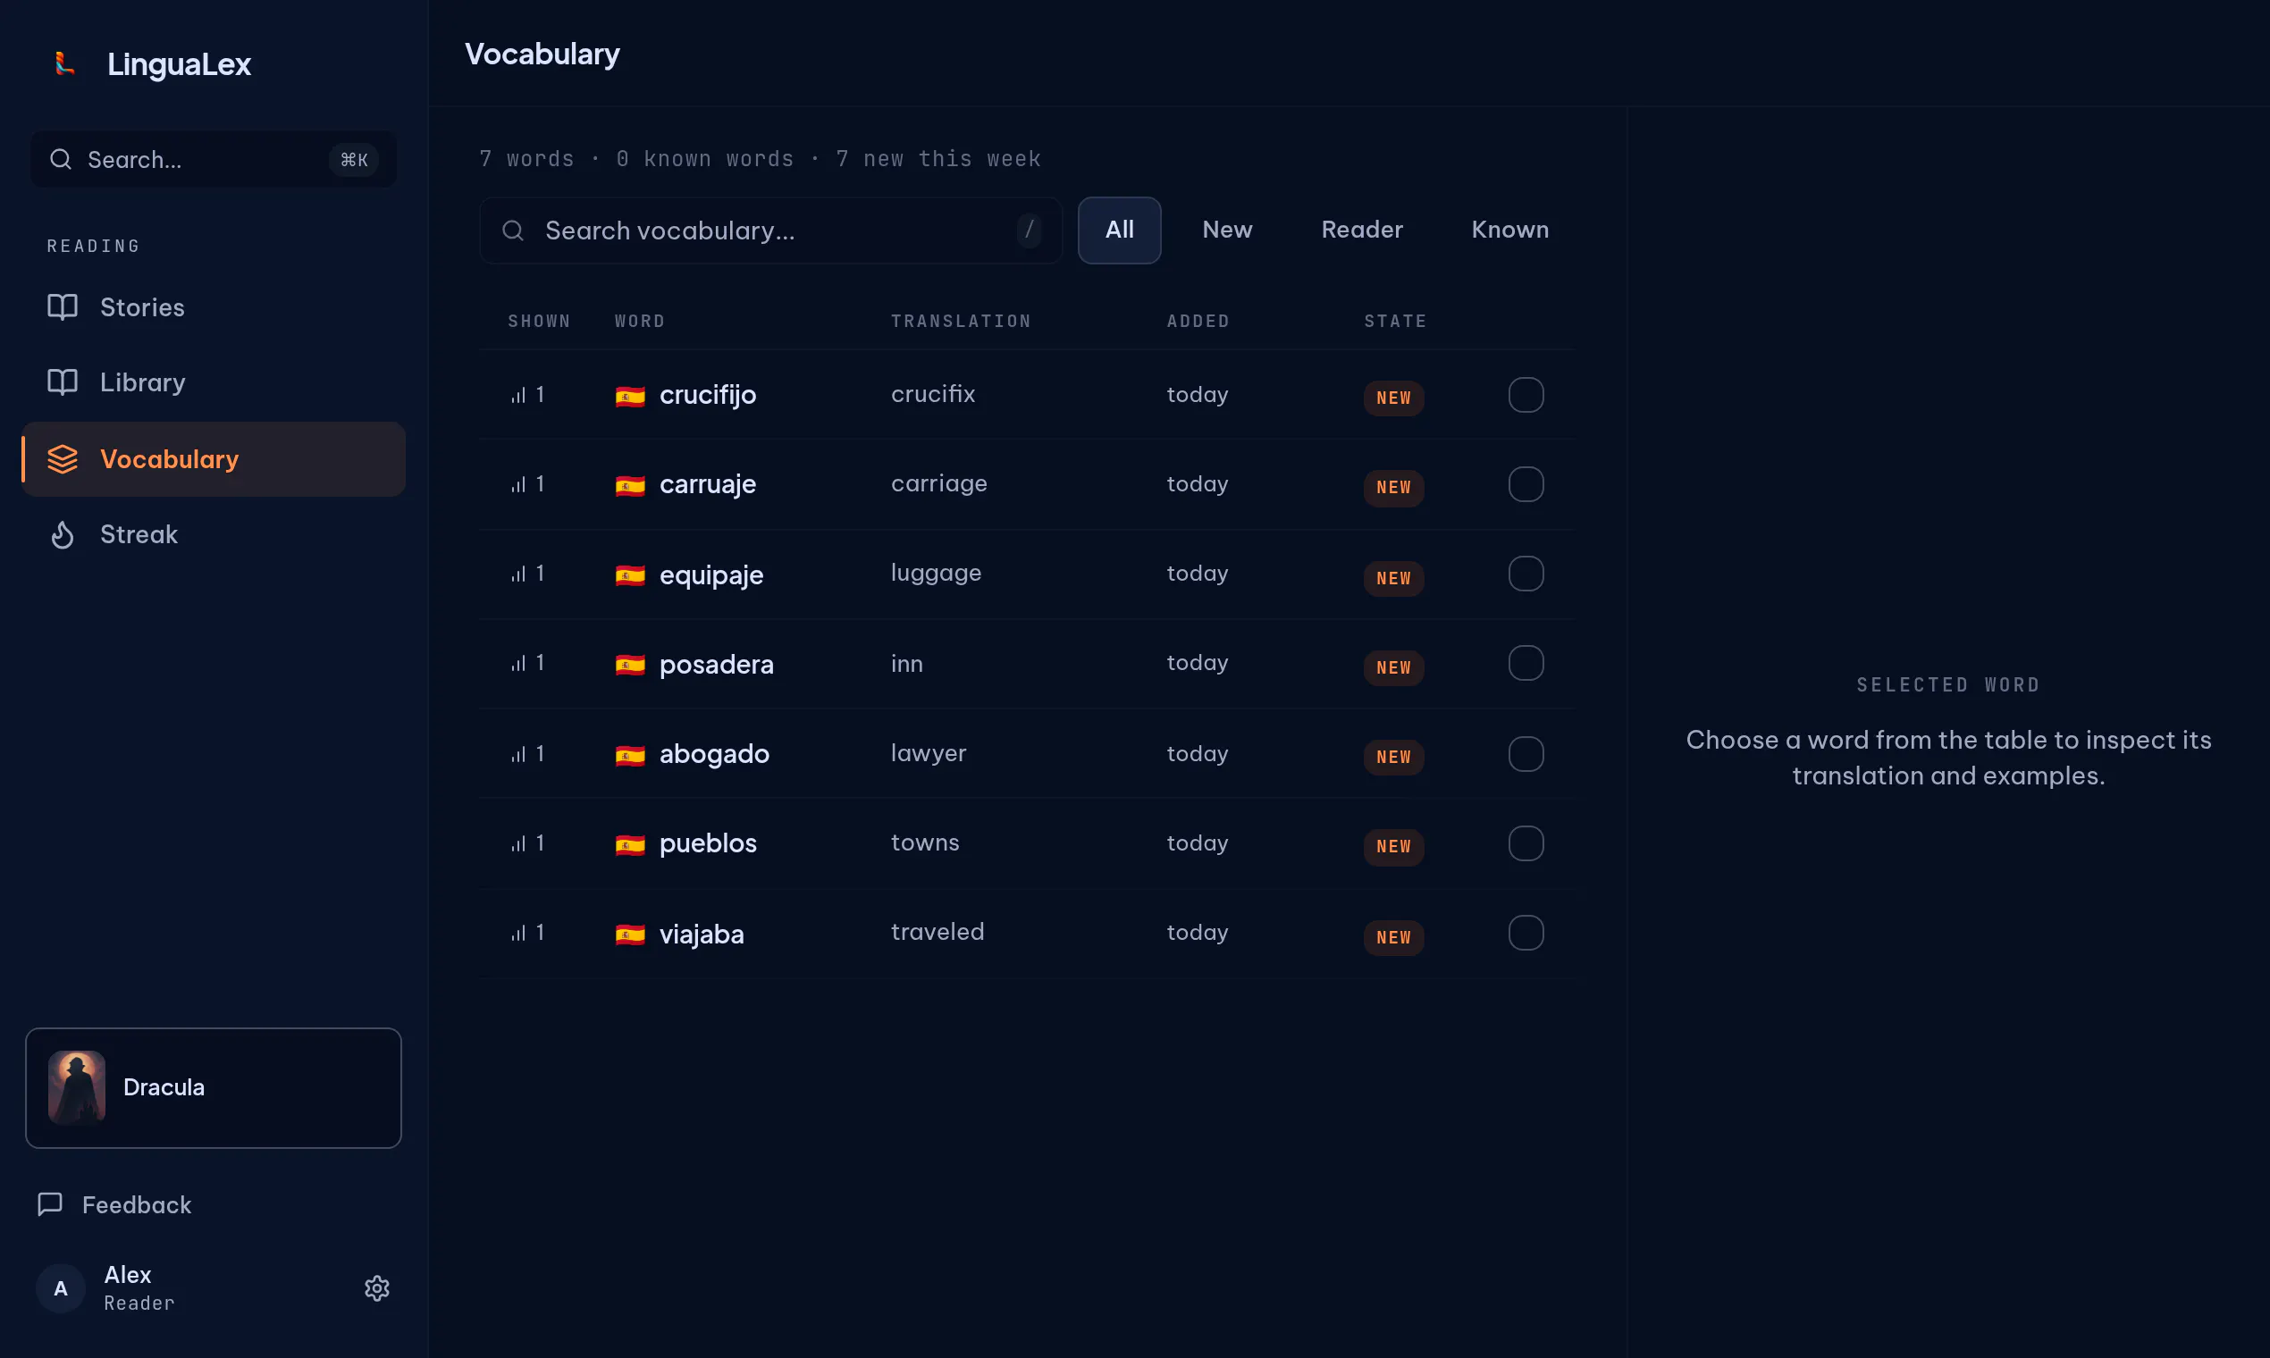Screen dimensions: 2270x1358
Task: Click the magnifier icon in Search vocabulary field
Action: pyautogui.click(x=513, y=230)
